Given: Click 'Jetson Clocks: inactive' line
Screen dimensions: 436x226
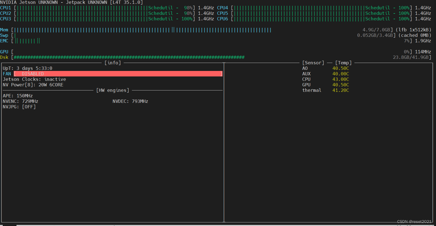Looking at the screenshot, I should (34, 79).
